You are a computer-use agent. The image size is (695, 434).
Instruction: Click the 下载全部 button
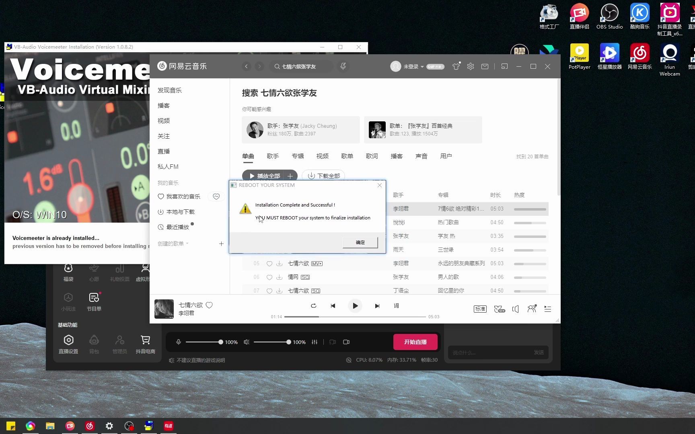pyautogui.click(x=323, y=176)
